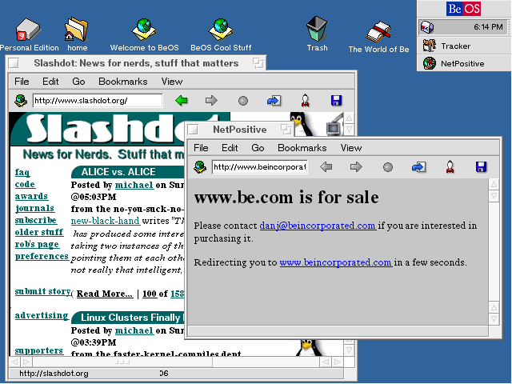Click the subscribe link on Slashdot
The image size is (512, 384).
[x=36, y=221]
